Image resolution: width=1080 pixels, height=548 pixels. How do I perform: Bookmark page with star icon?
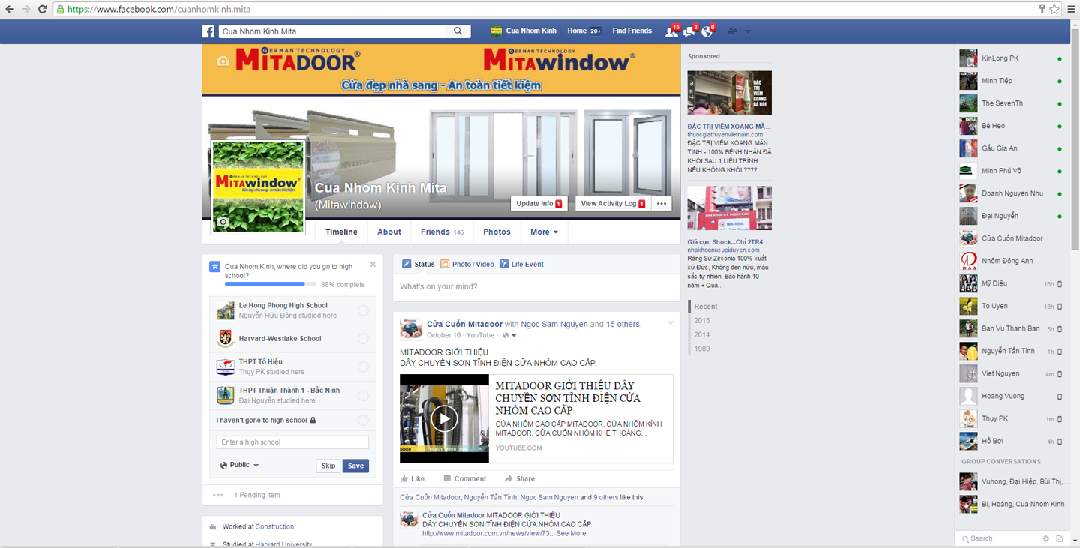point(1054,9)
